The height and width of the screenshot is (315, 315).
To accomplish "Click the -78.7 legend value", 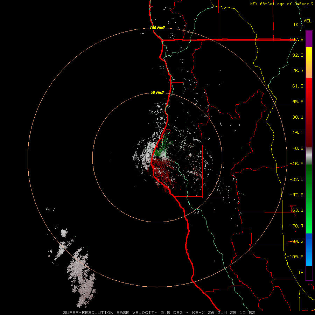I will coord(296,226).
